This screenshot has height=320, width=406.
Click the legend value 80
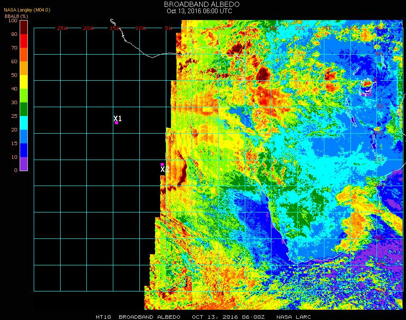(x=14, y=34)
